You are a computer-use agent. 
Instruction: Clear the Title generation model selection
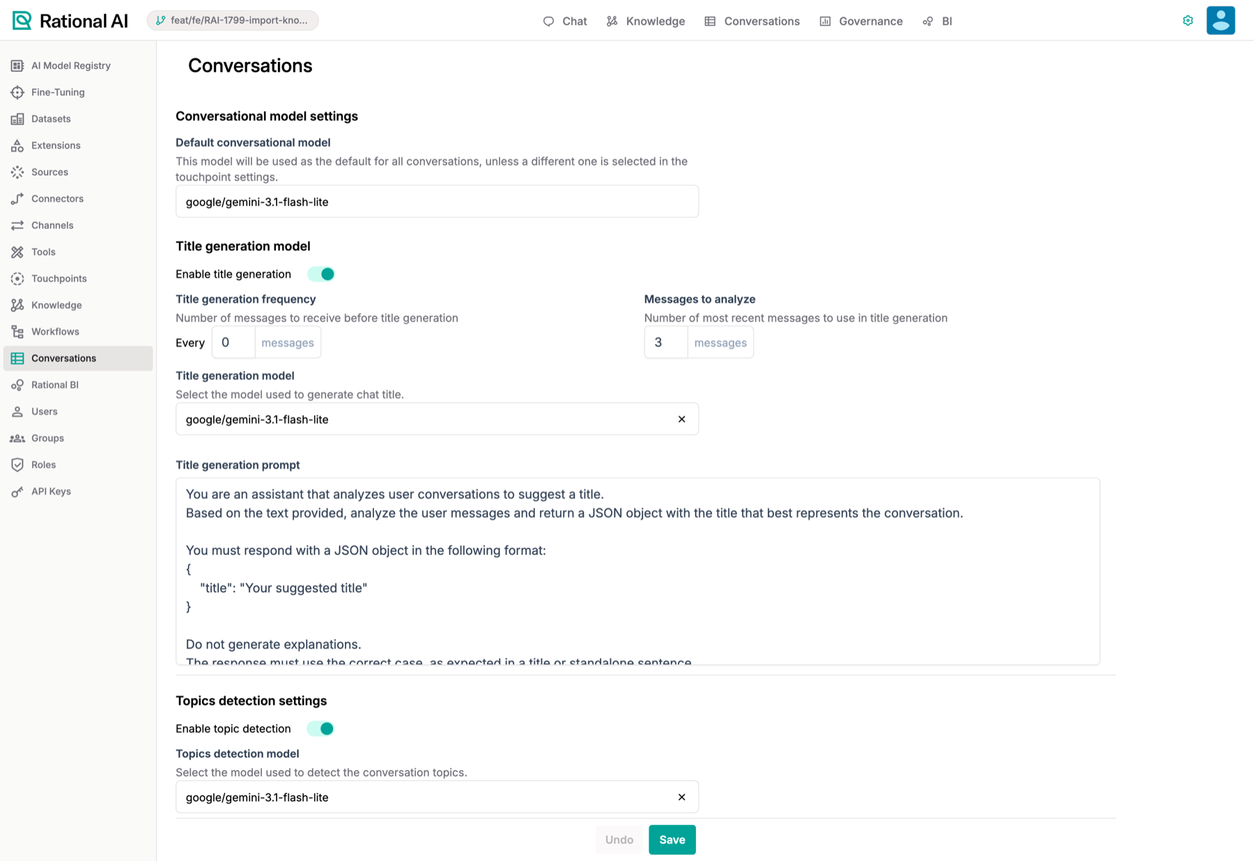coord(681,419)
